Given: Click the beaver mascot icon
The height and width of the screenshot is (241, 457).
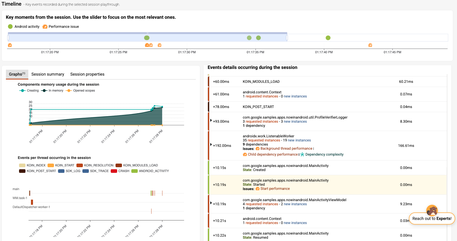Looking at the screenshot, I should coord(432,210).
